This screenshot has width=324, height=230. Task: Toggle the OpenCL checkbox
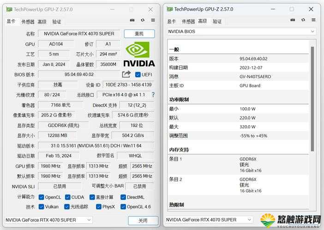pyautogui.click(x=41, y=197)
